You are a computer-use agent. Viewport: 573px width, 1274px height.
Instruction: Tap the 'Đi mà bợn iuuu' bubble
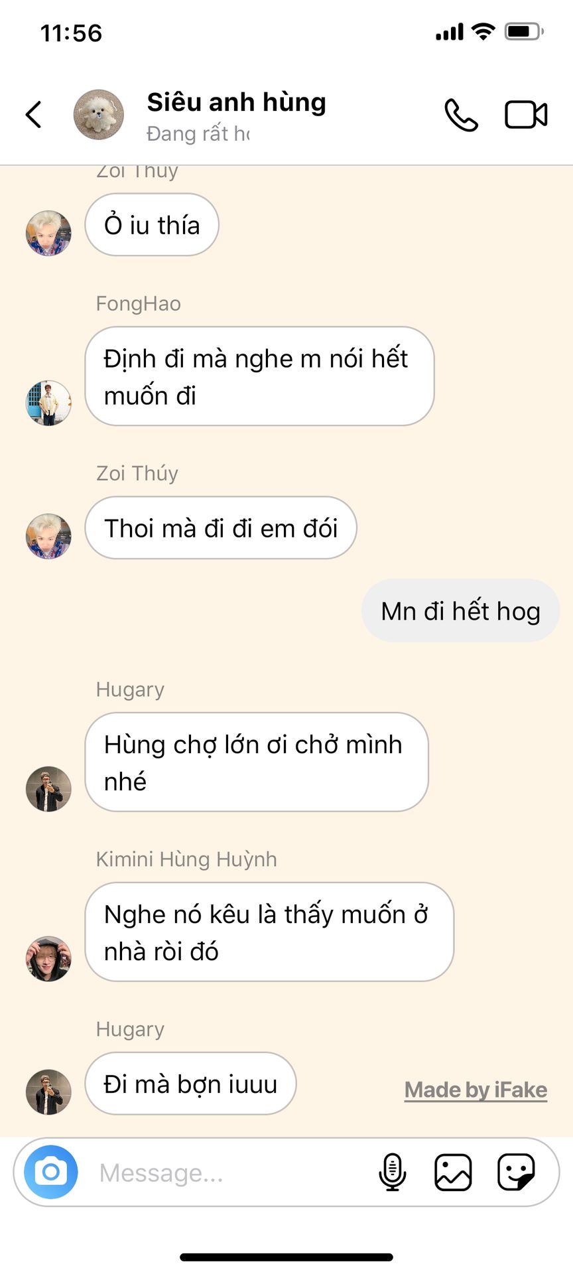(190, 1083)
